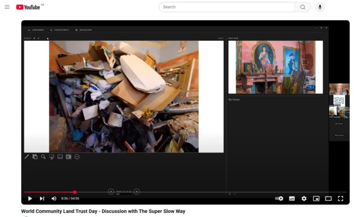Toggle the autoplay switch

pyautogui.click(x=279, y=198)
